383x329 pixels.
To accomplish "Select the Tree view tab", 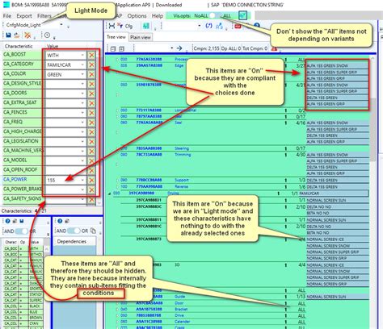I will [116, 37].
